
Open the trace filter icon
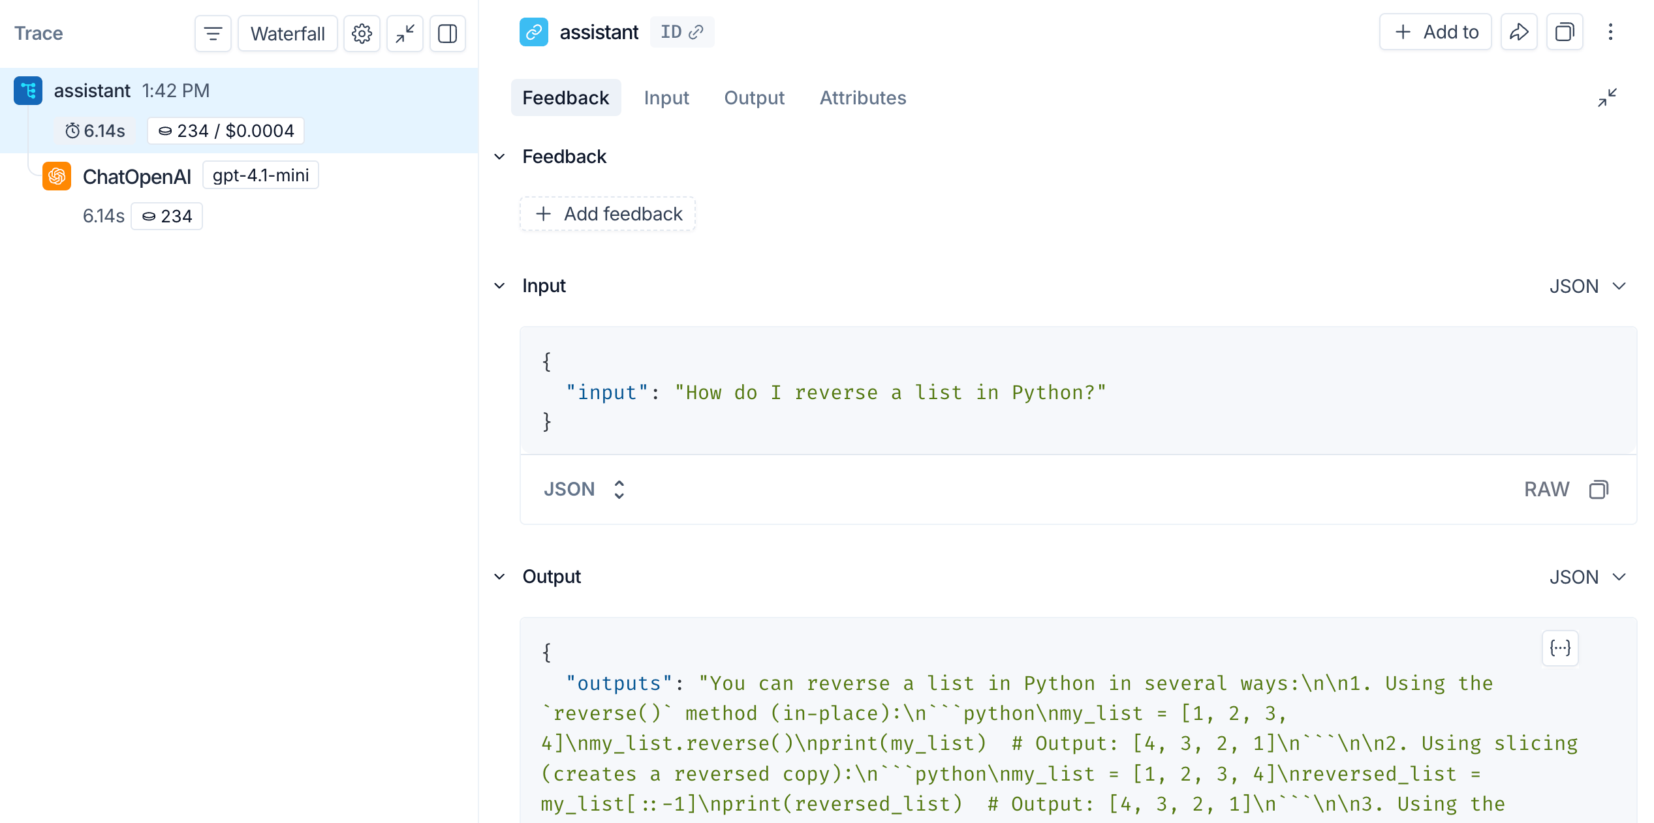(x=213, y=33)
